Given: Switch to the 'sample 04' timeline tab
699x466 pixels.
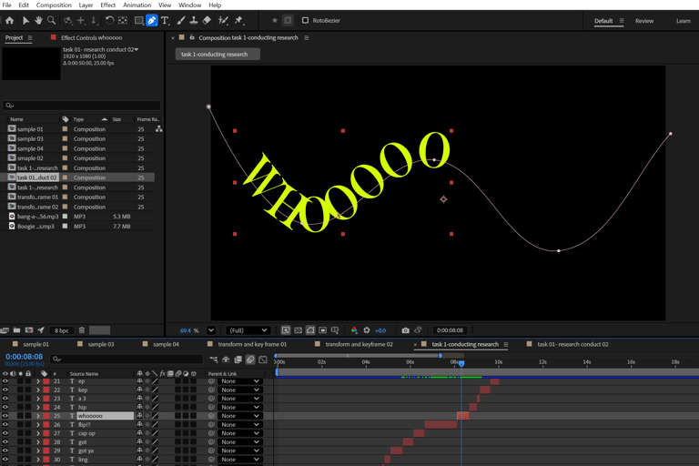Looking at the screenshot, I should pyautogui.click(x=166, y=345).
